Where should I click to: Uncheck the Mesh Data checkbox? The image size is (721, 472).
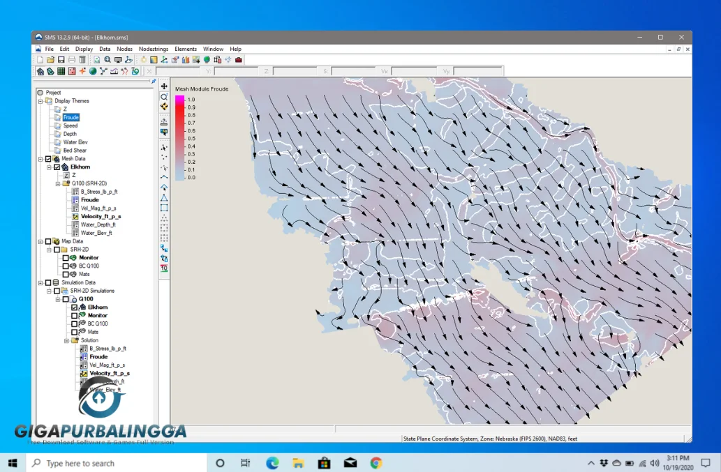pyautogui.click(x=48, y=159)
